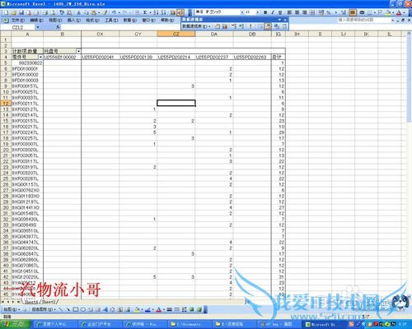Open the AutoShapes dropdown in drawing toolbar
Image resolution: width=412 pixels, height=329 pixels.
(x=43, y=309)
